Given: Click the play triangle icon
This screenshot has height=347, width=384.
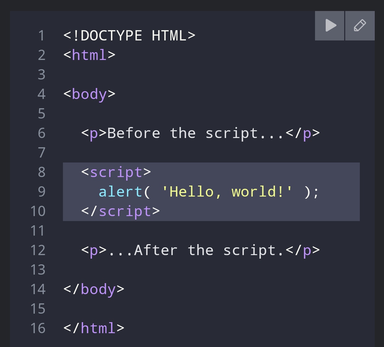Looking at the screenshot, I should pyautogui.click(x=329, y=25).
